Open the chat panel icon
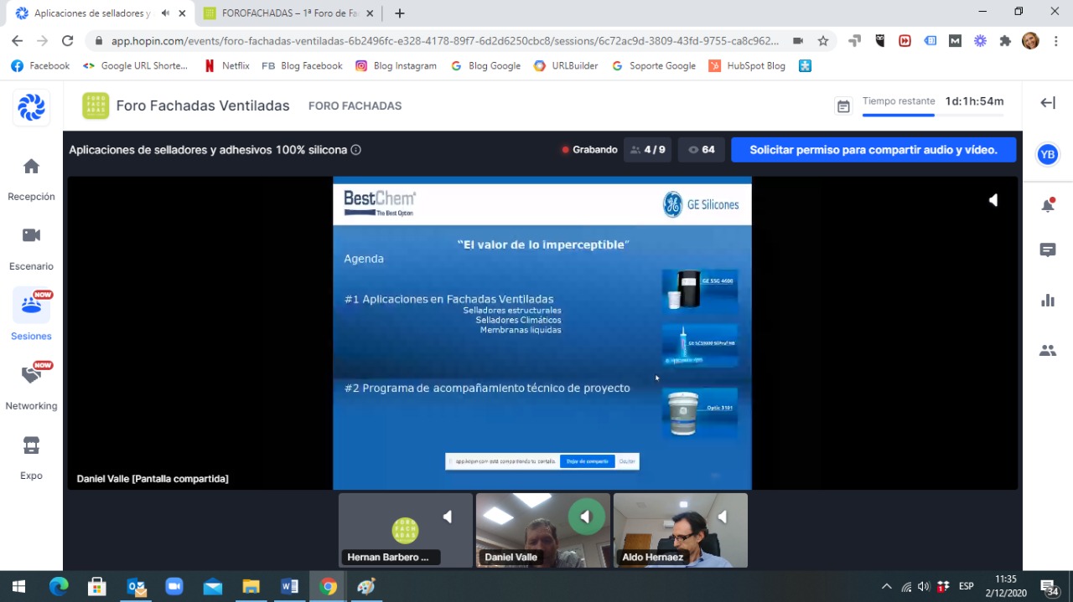 point(1048,250)
